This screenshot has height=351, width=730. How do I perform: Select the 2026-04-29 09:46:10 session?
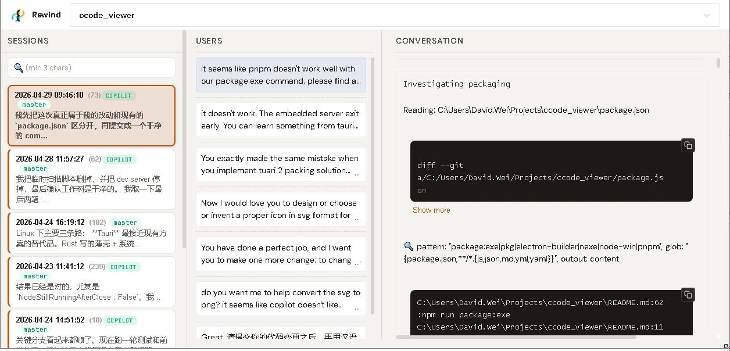click(91, 116)
